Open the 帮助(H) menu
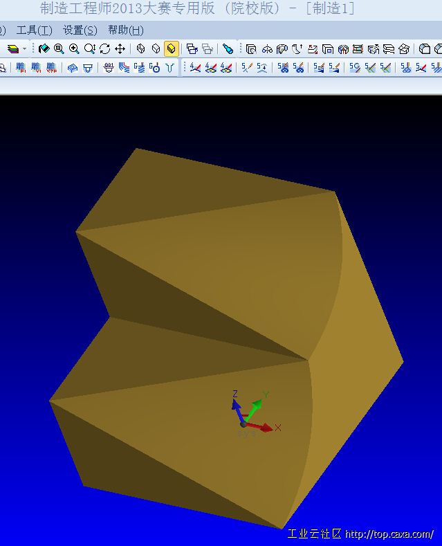The width and height of the screenshot is (442, 546). point(126,30)
